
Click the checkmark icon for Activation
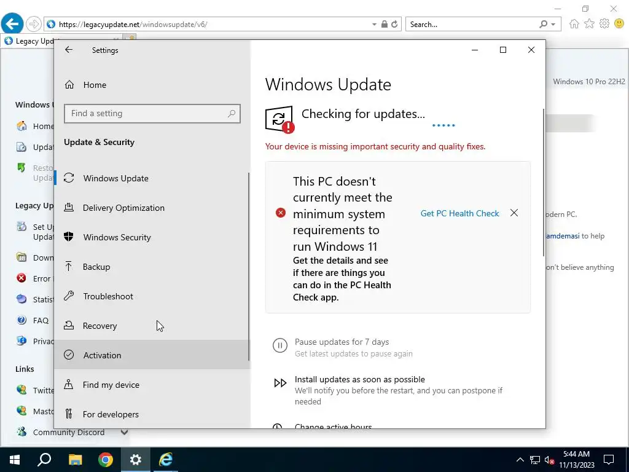[69, 355]
